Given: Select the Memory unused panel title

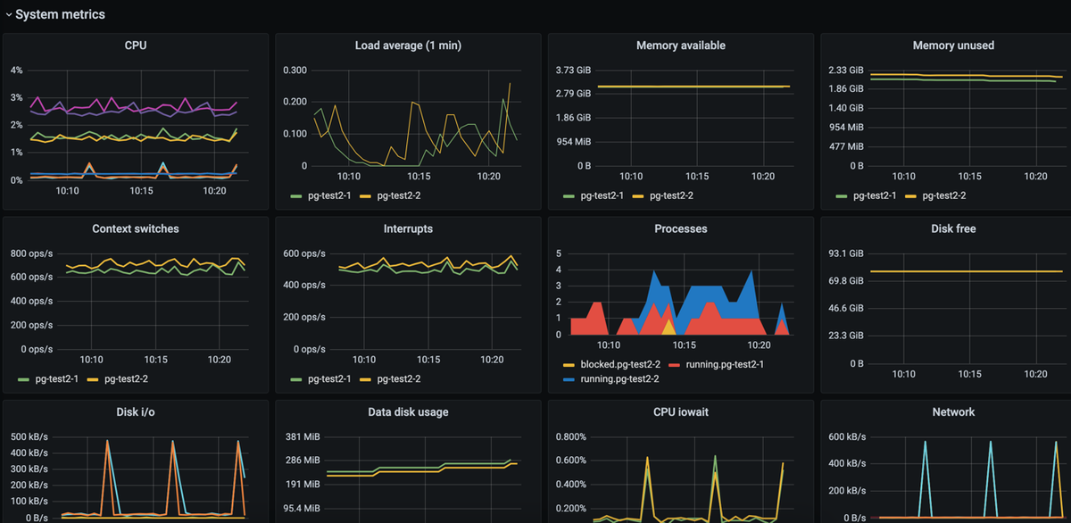Looking at the screenshot, I should (953, 45).
